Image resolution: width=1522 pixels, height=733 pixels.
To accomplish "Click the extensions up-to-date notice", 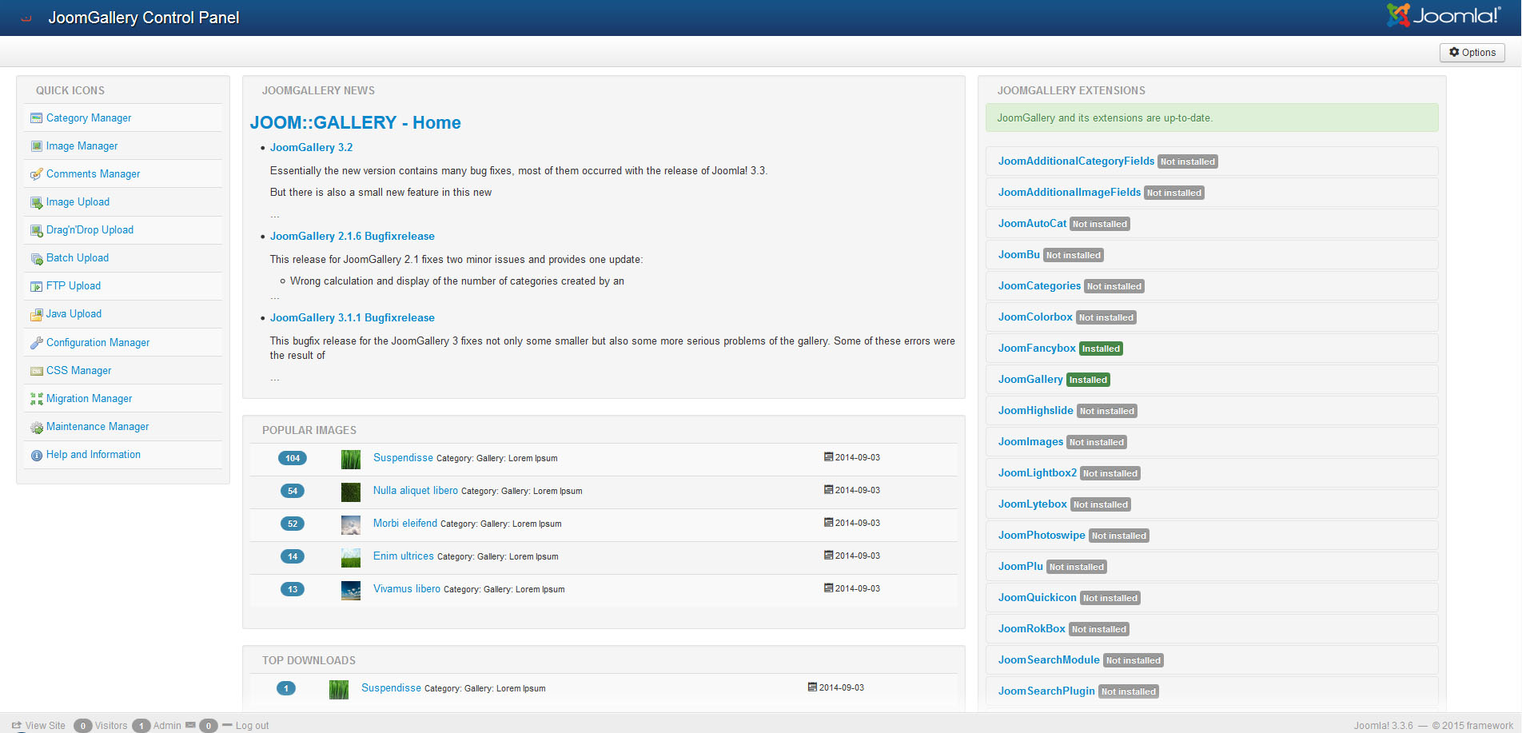I will (1212, 118).
